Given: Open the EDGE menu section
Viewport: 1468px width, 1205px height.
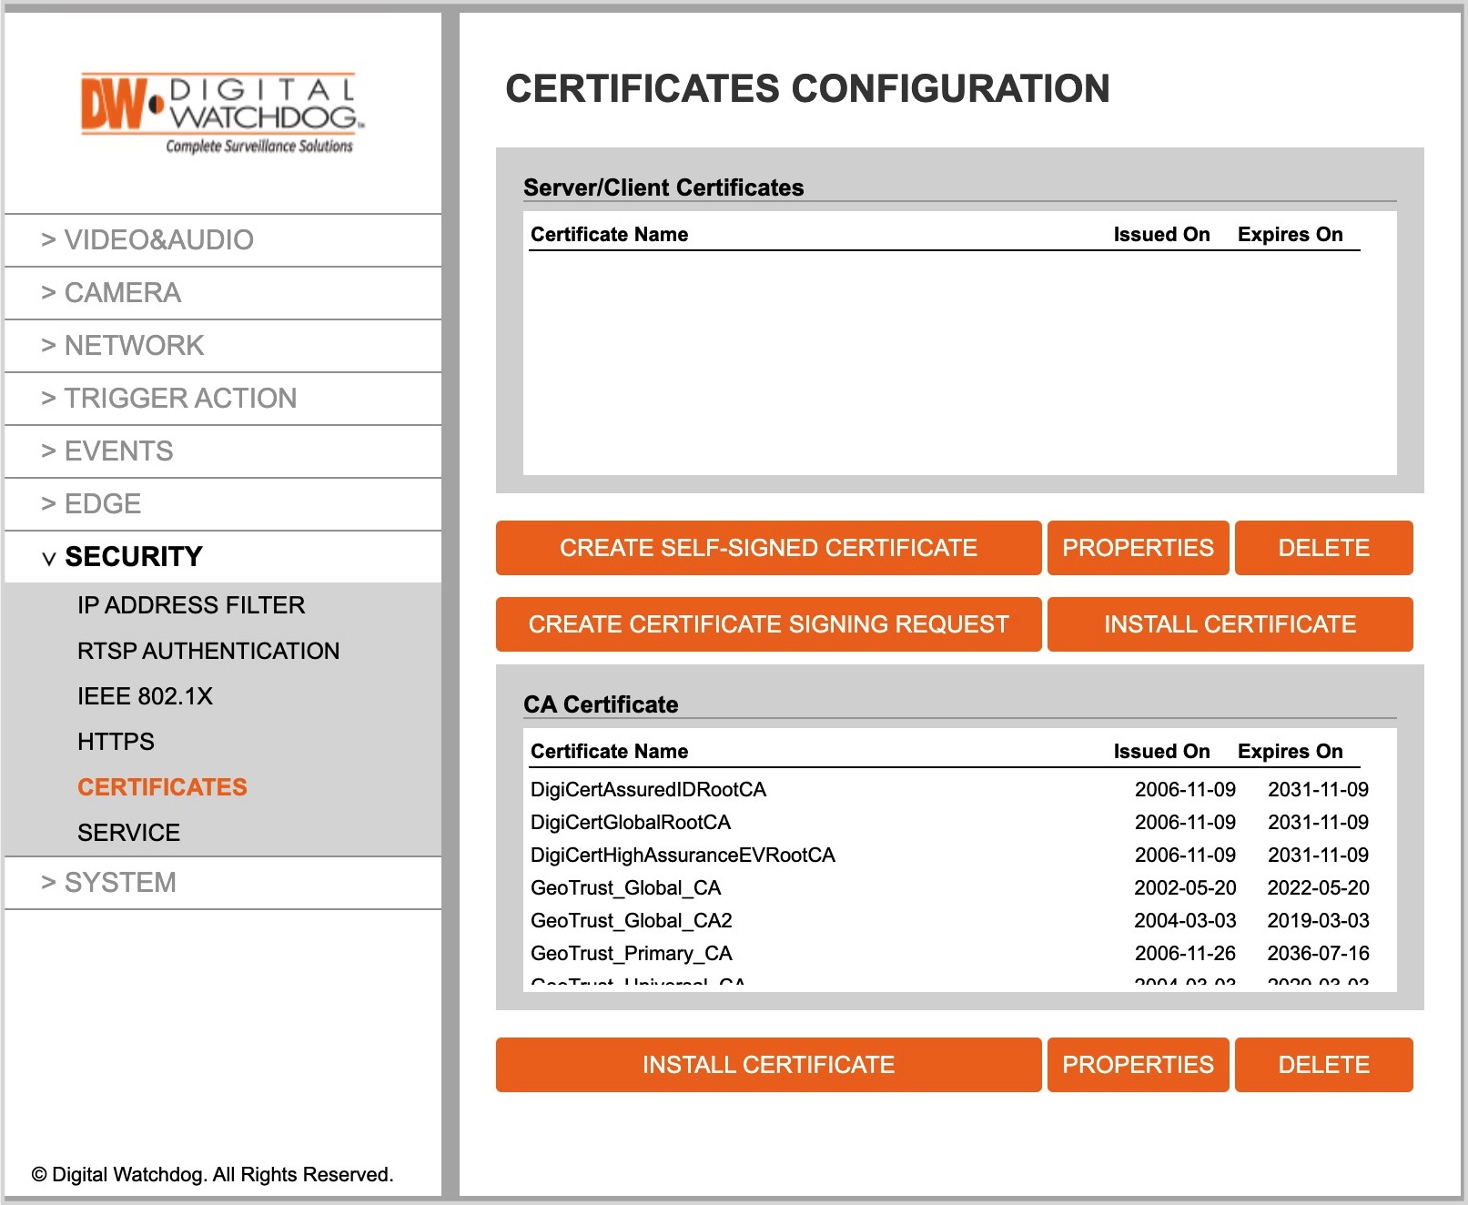Looking at the screenshot, I should coord(223,504).
